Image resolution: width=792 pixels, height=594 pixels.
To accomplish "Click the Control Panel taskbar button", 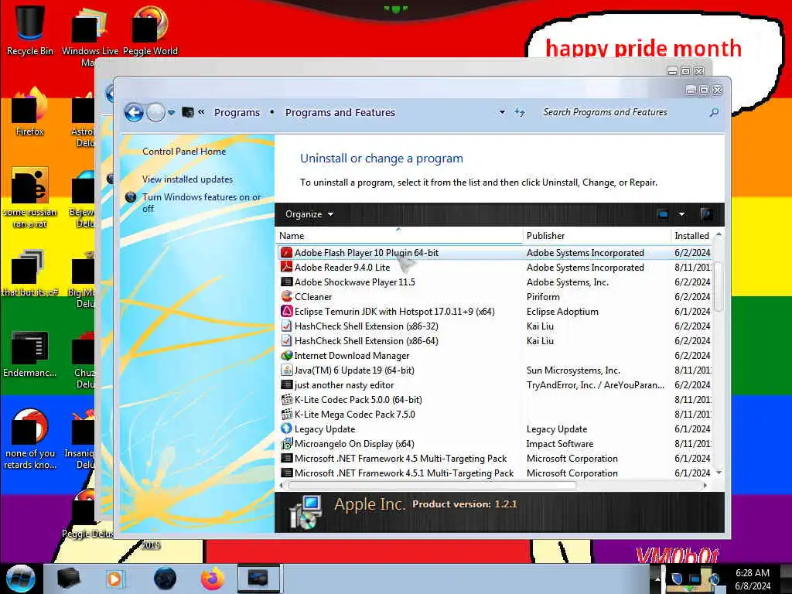I will click(258, 578).
